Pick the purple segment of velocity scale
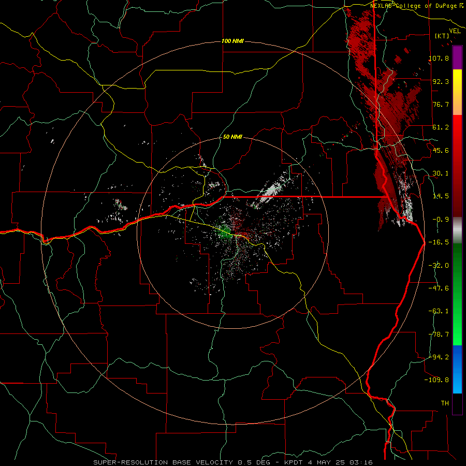466x466 pixels. click(x=457, y=57)
